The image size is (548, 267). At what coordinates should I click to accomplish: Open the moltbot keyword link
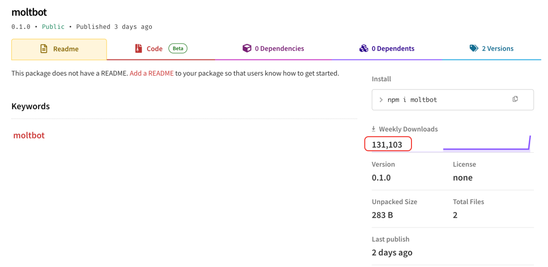29,136
